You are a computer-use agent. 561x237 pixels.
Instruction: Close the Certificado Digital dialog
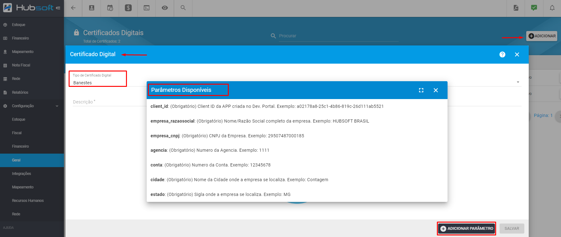(517, 55)
